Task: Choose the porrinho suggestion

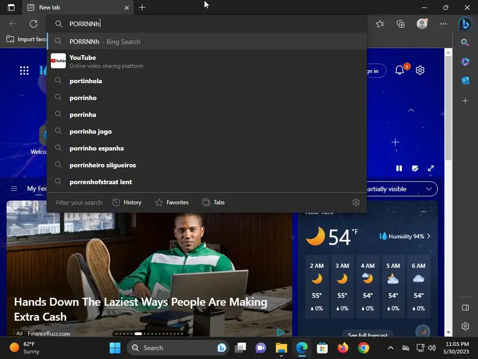Action: (x=207, y=98)
